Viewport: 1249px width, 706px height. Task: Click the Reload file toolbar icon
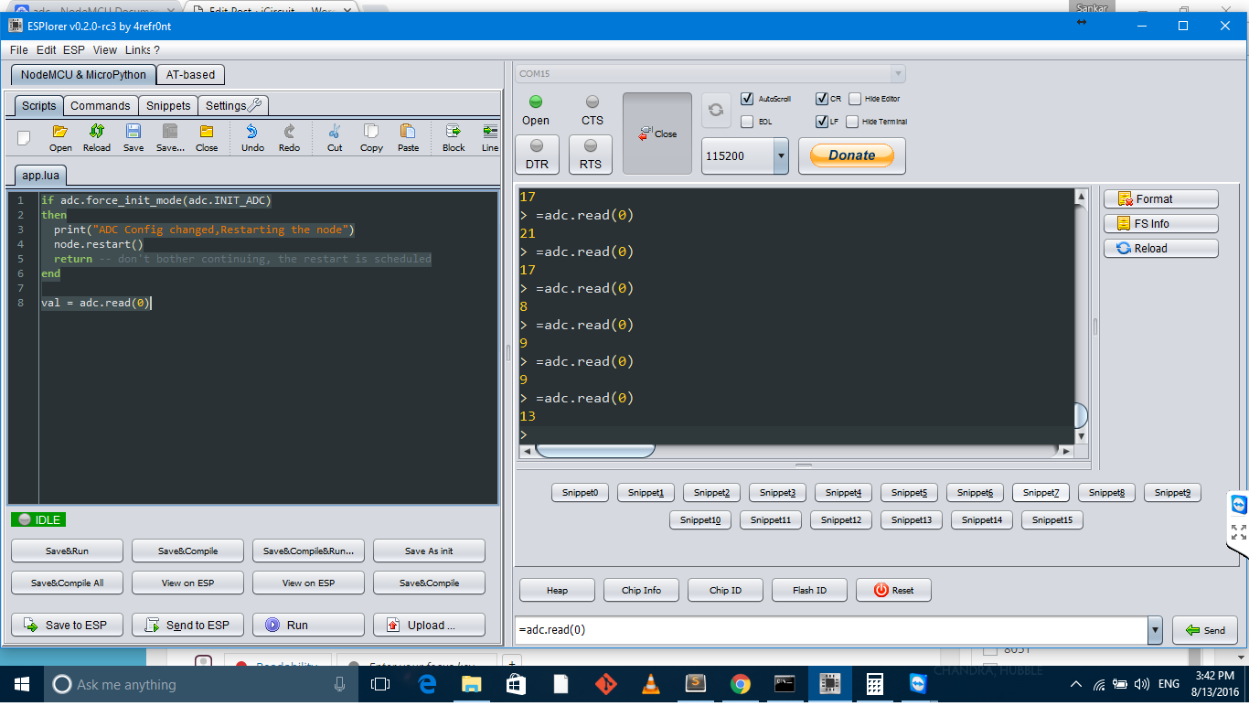tap(97, 138)
